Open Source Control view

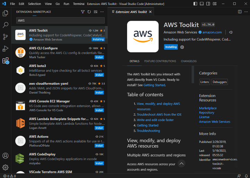[5, 37]
